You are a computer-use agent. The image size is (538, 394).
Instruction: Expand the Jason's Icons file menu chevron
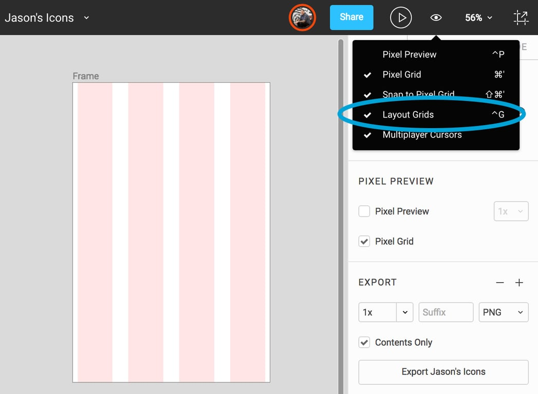pos(86,17)
